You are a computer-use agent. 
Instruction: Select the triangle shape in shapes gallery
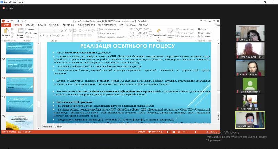coord(130,33)
